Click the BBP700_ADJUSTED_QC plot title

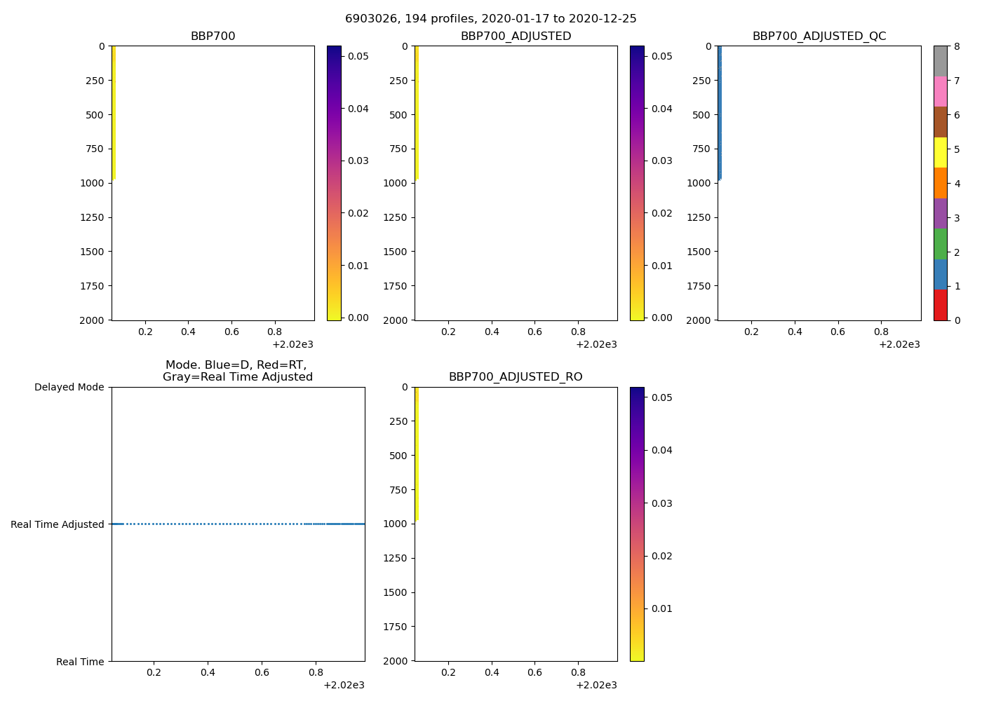819,36
